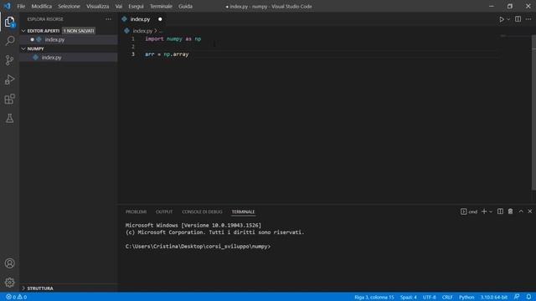Click index.py in the breadcrumb
Screen dimensions: 536x301
tap(142, 31)
